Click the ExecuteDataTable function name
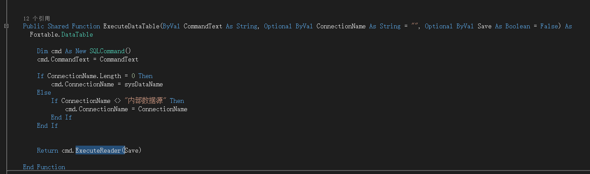590x174 pixels. (132, 26)
